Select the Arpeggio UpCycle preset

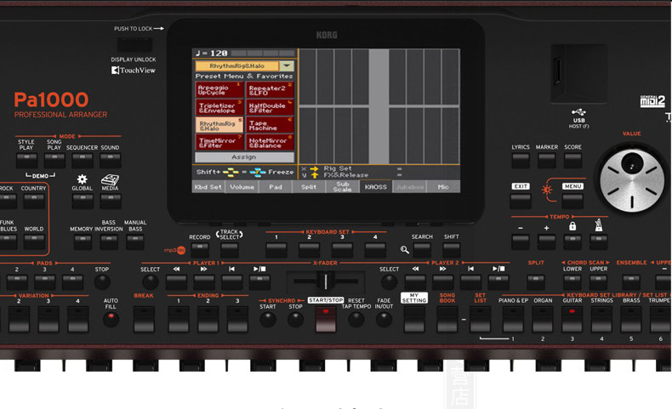tap(219, 89)
